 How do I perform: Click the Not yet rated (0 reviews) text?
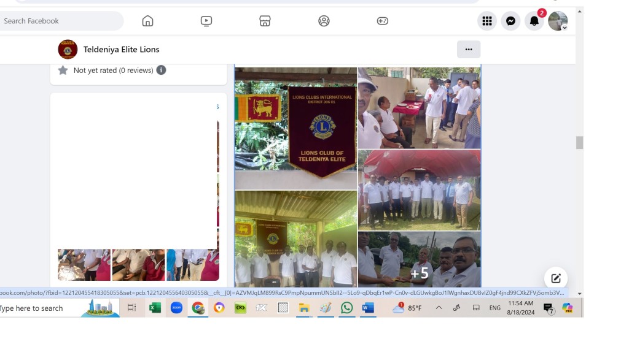[114, 70]
